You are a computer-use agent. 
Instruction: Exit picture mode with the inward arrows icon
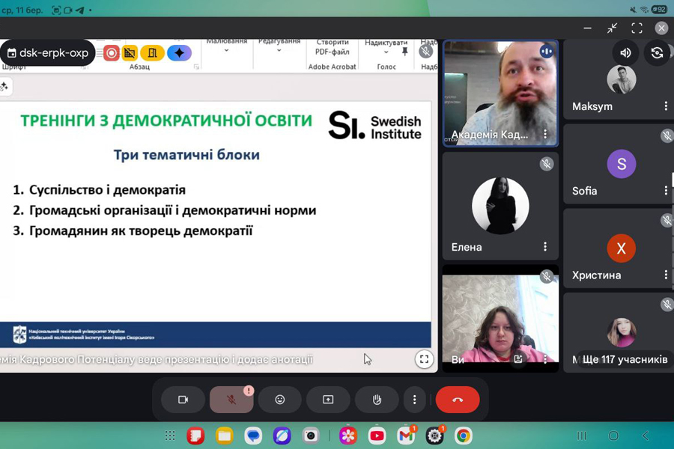point(612,28)
